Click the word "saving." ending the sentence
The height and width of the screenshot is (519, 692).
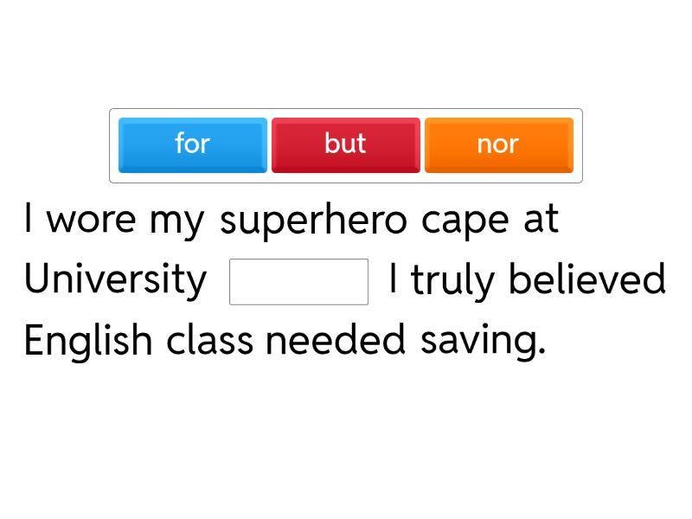[483, 341]
